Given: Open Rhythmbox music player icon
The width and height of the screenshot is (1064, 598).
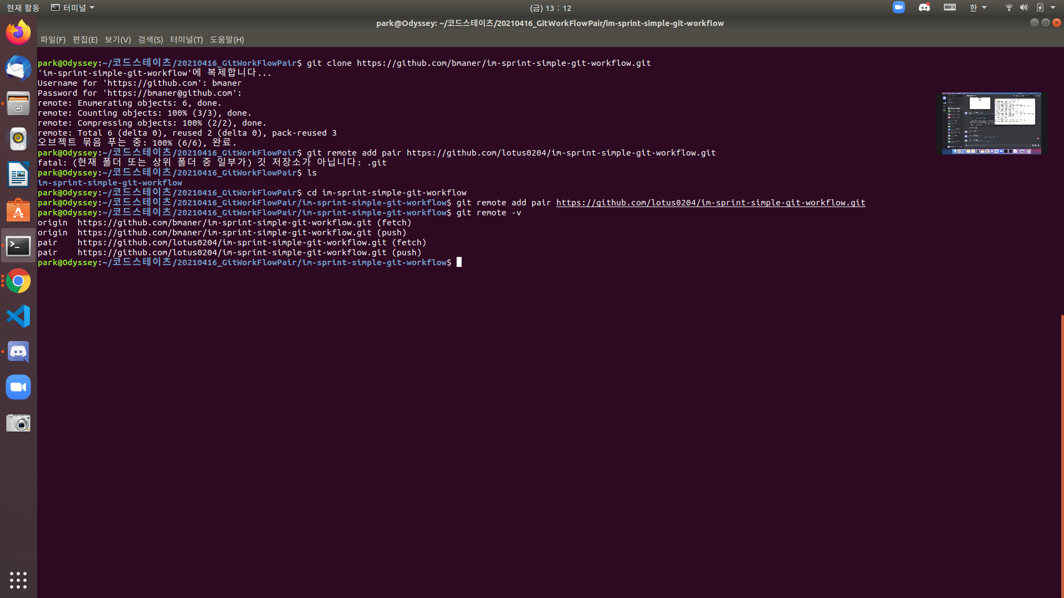Looking at the screenshot, I should 18,139.
